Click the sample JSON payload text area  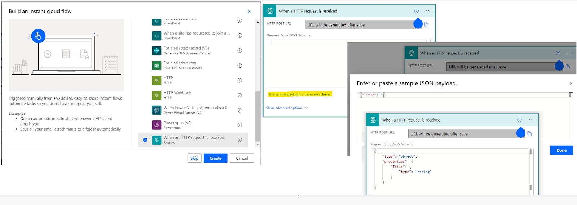[464, 117]
